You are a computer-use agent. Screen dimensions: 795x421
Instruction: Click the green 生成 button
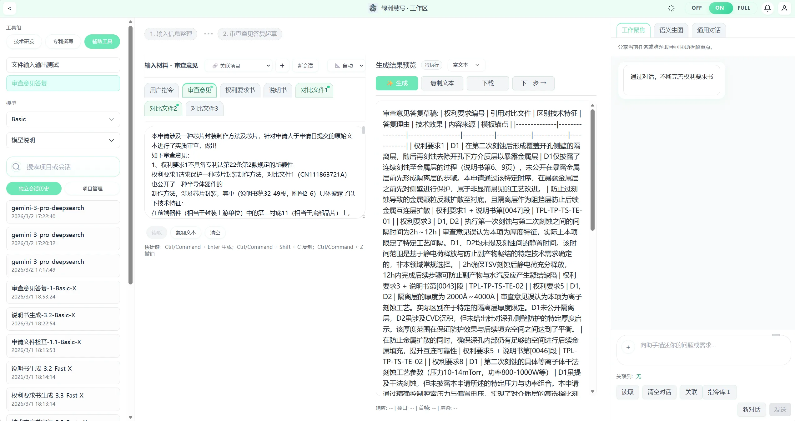click(x=397, y=83)
